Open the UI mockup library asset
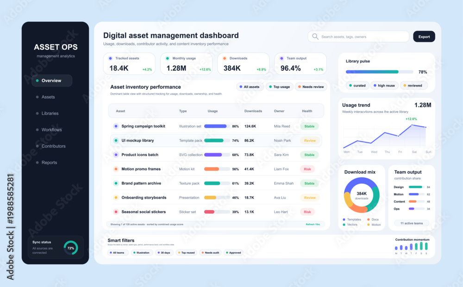The width and height of the screenshot is (463, 287). coord(138,141)
